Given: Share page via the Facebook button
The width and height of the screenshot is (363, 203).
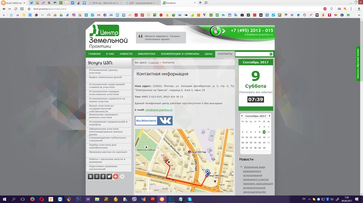Looking at the screenshot, I should [x=103, y=176].
